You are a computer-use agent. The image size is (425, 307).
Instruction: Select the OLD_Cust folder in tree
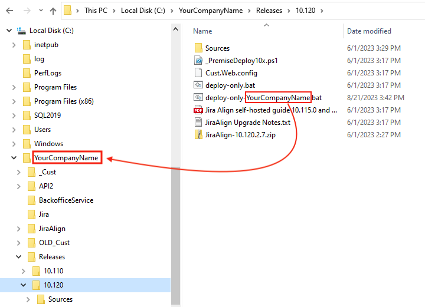tap(54, 243)
